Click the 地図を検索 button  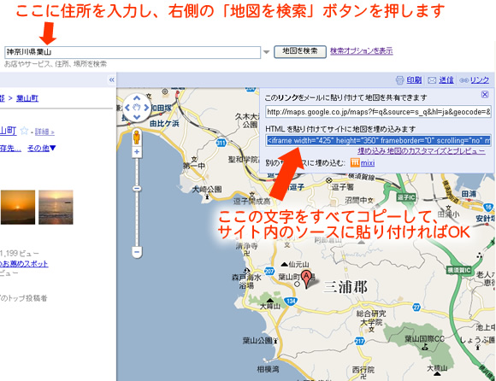(300, 51)
